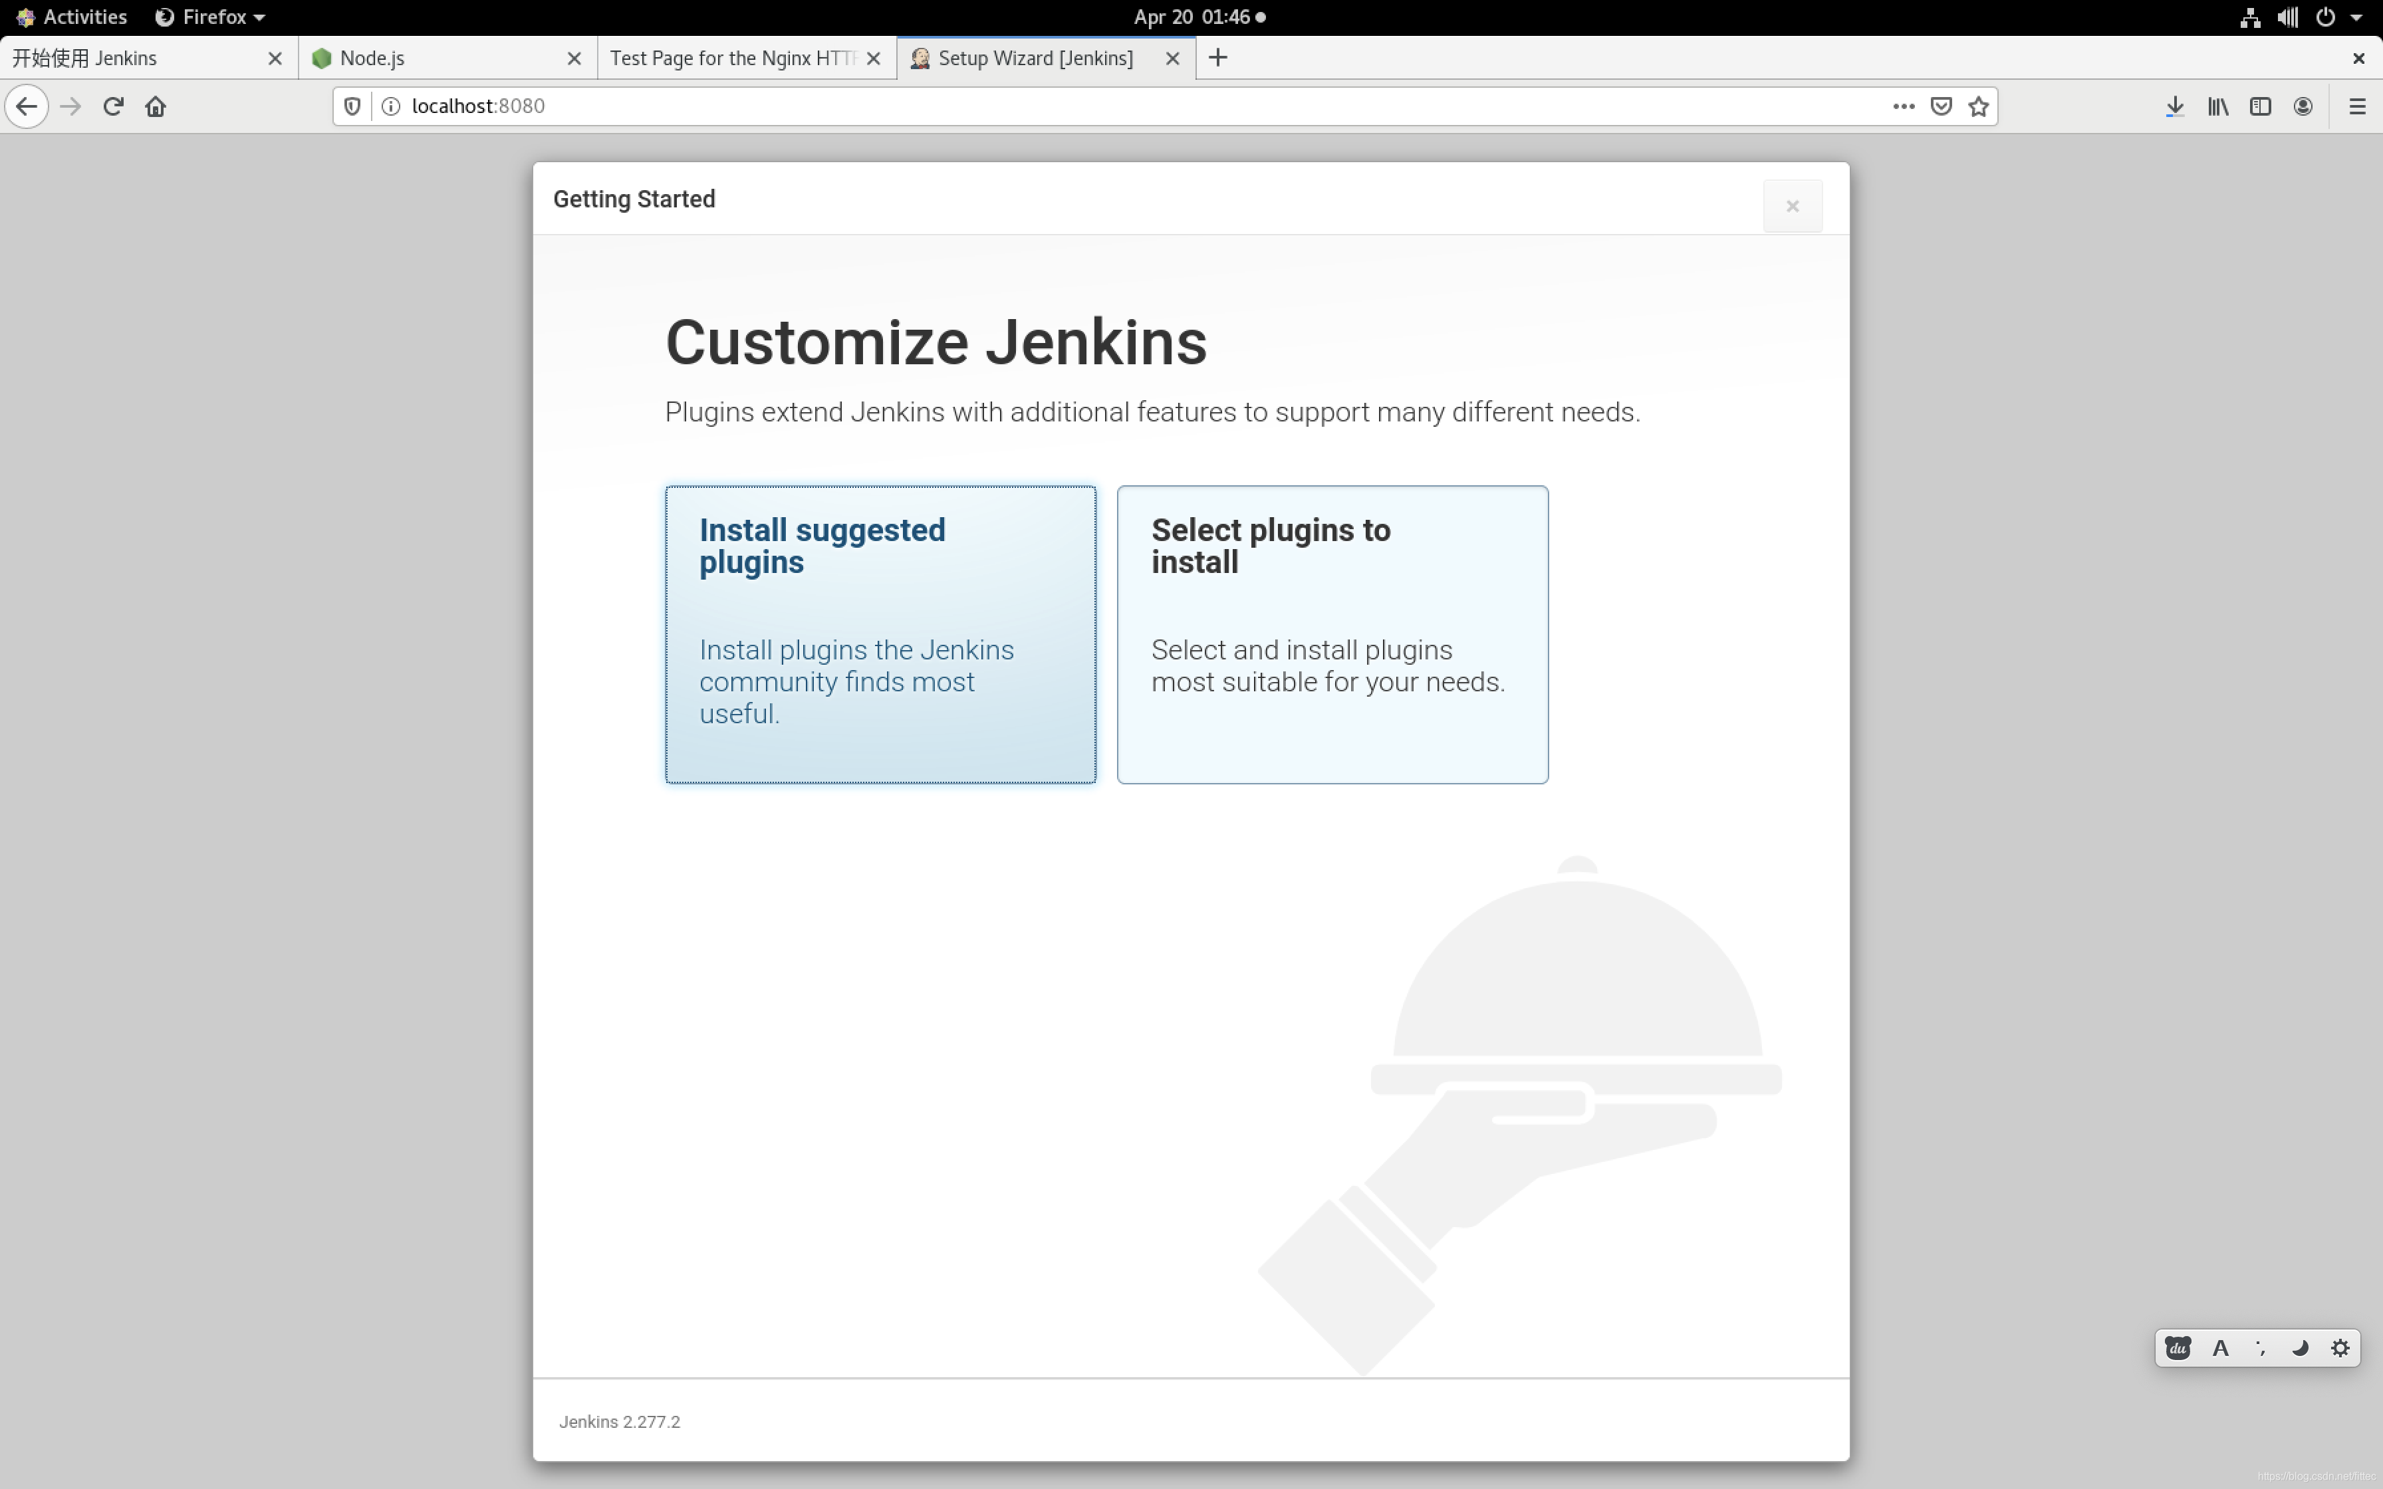The width and height of the screenshot is (2383, 1489).
Task: Open input method settings gear
Action: (x=2340, y=1348)
